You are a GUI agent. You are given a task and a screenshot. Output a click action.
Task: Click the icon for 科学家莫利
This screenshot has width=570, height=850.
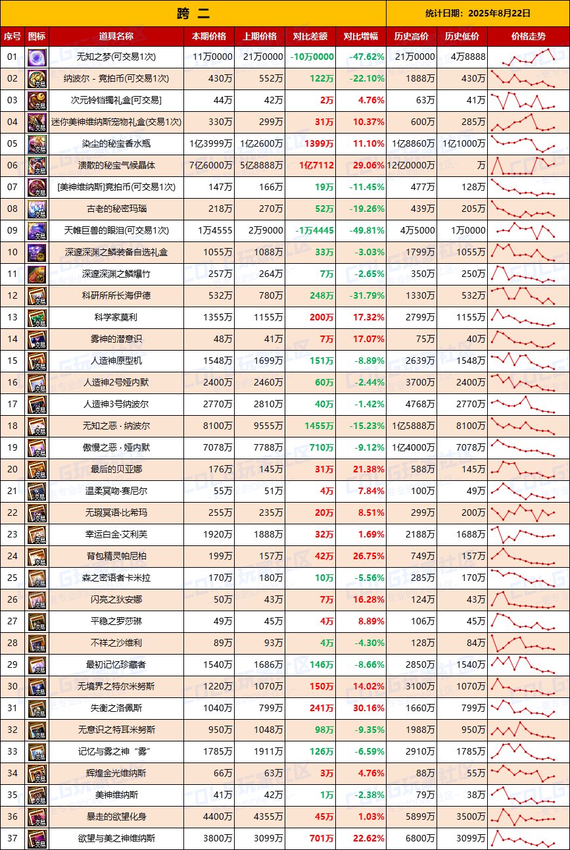point(37,318)
